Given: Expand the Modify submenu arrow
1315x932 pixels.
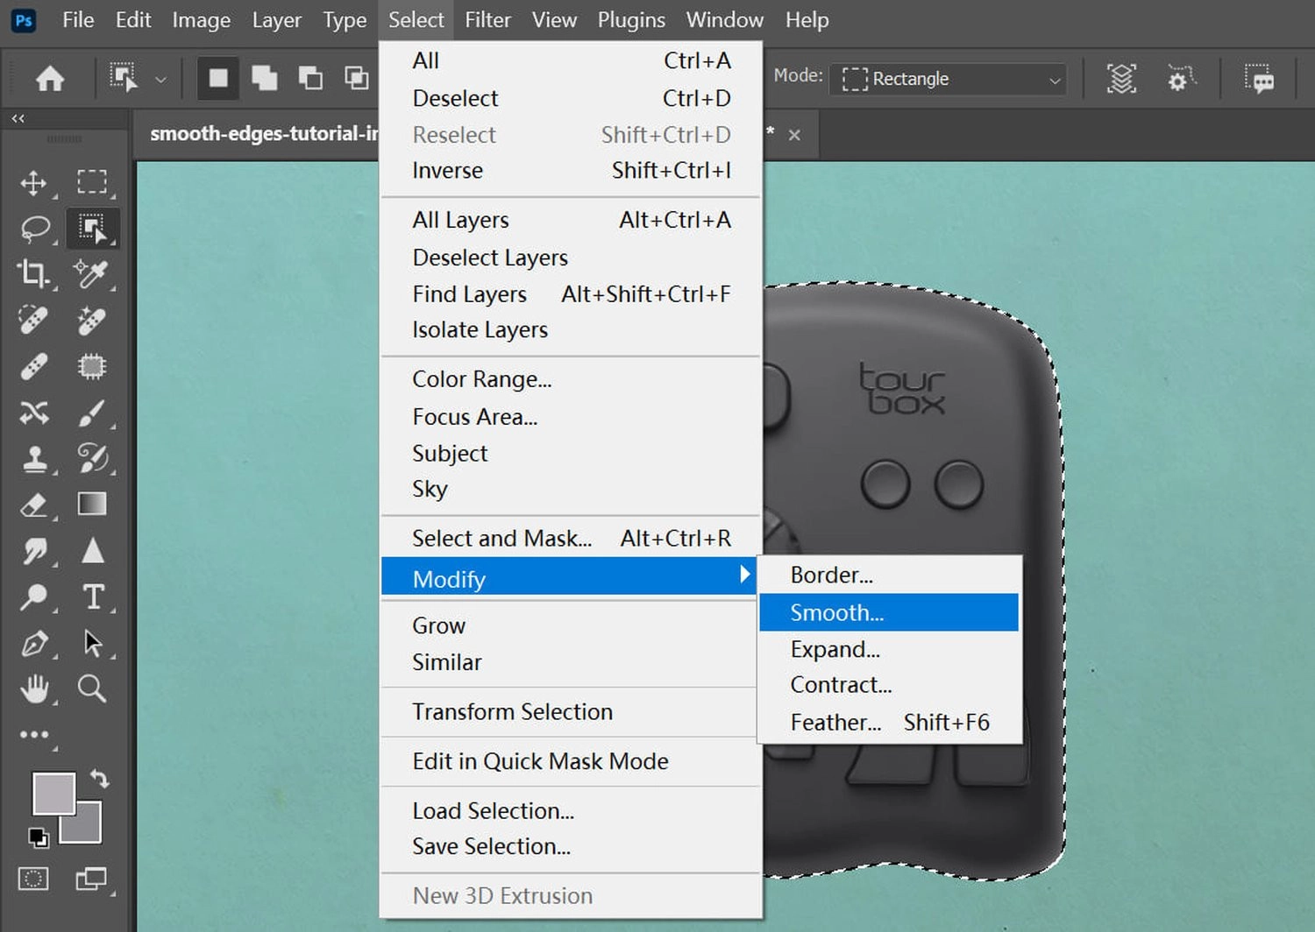Looking at the screenshot, I should pyautogui.click(x=744, y=575).
